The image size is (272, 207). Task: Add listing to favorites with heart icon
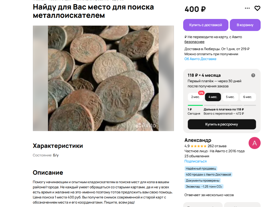click(257, 8)
